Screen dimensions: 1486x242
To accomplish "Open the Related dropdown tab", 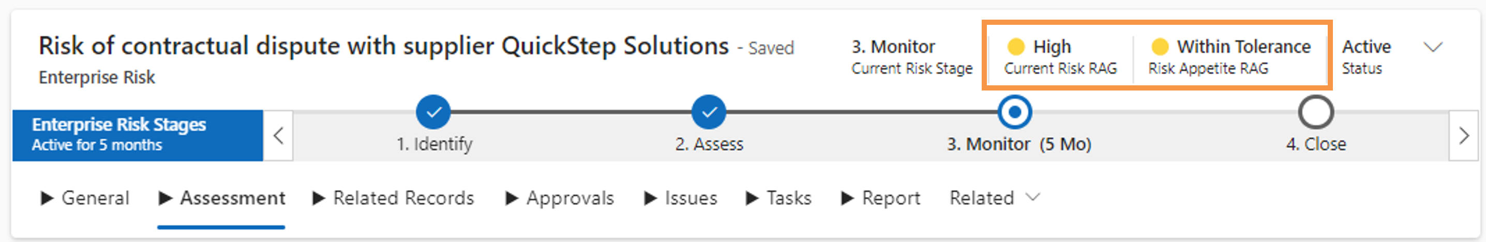I will (x=995, y=198).
